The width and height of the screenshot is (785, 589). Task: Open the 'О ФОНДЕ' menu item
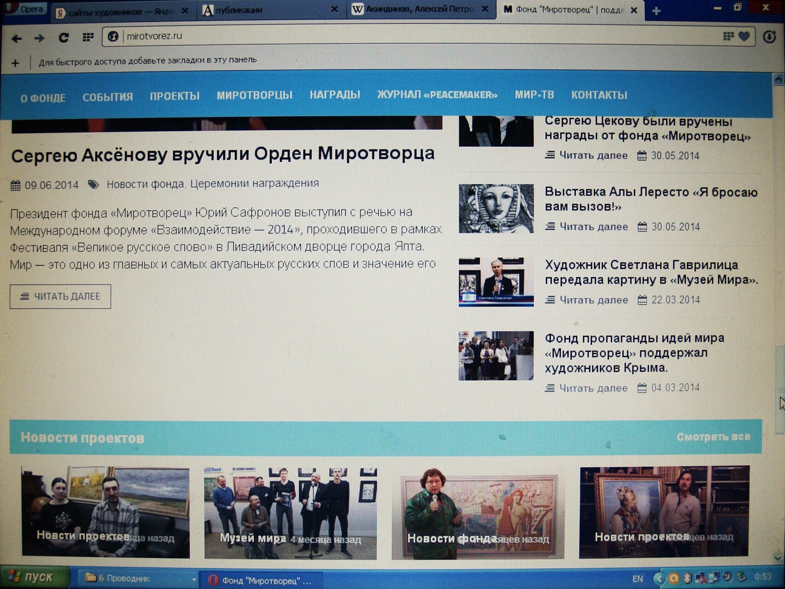point(43,98)
